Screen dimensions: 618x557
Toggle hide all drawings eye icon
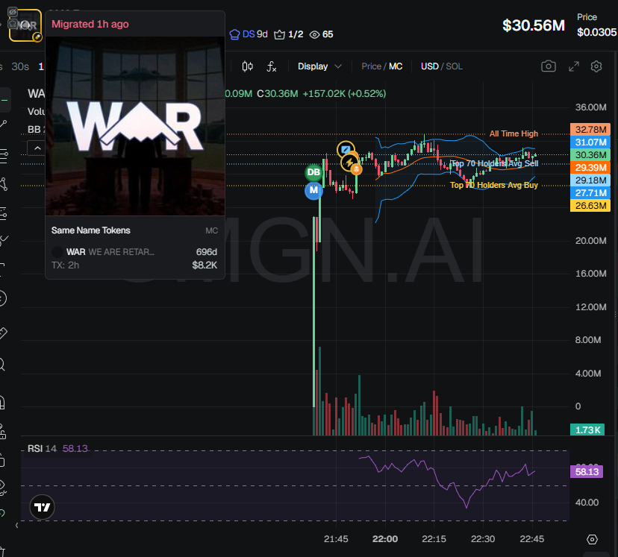click(2, 487)
